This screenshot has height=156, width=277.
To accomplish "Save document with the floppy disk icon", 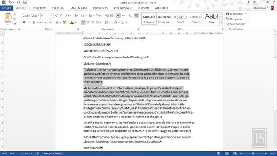I will click(25, 3).
